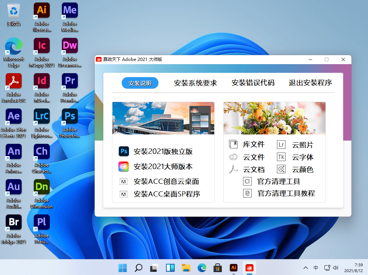Minimize the Adobe 2021 大师版 window
This screenshot has width=368, height=275.
tap(310, 60)
